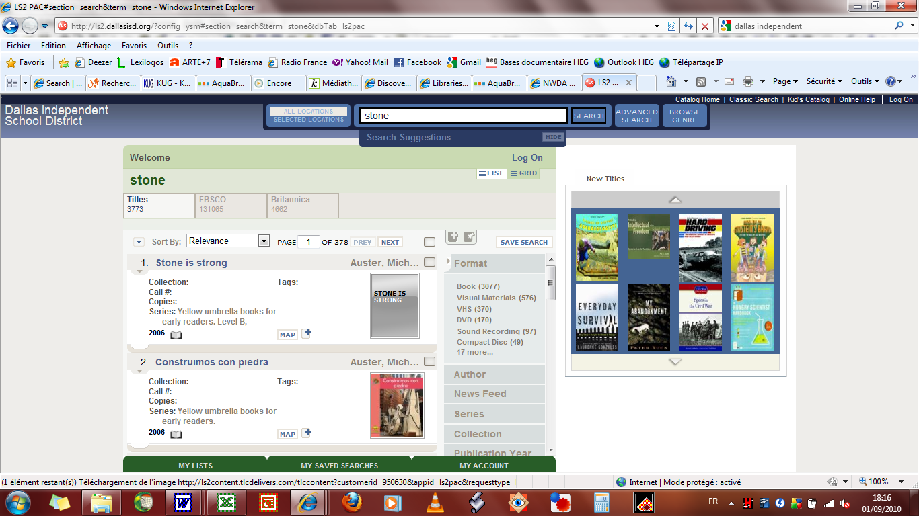Hide the Search Suggestions panel
Screen dimensions: 919x516
coord(553,137)
